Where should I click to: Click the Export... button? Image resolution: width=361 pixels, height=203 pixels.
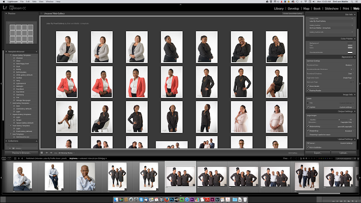click(318, 153)
